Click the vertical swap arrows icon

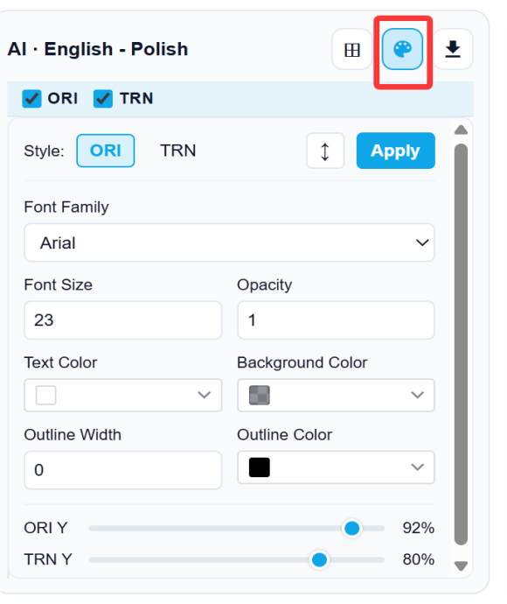pos(325,151)
